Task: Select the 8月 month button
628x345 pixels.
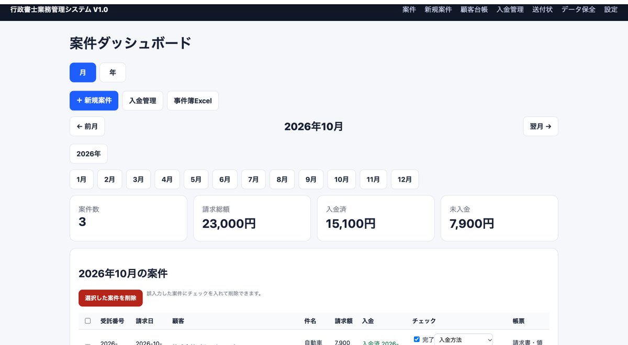Action: (x=282, y=179)
